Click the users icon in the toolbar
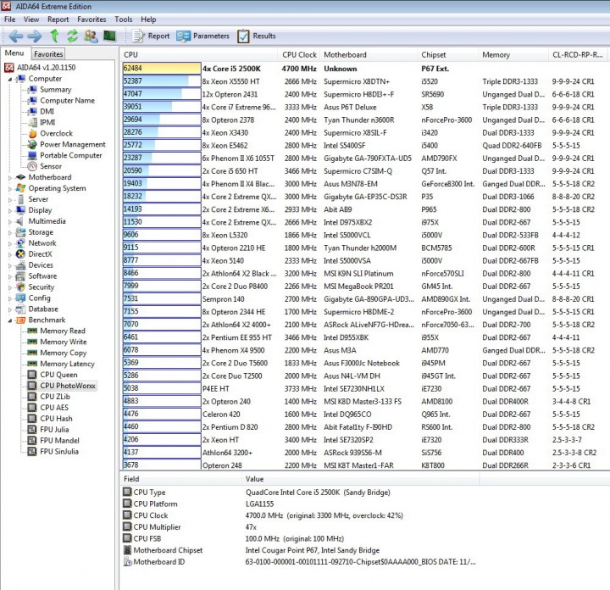This screenshot has width=610, height=590. pos(91,36)
